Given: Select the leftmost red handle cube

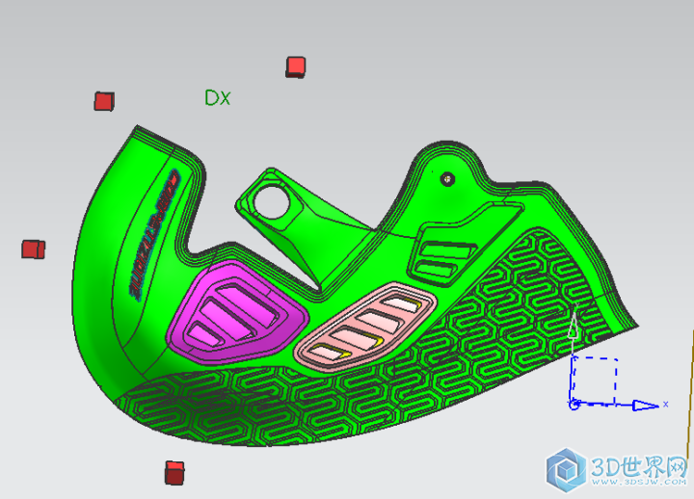Looking at the screenshot, I should 33,249.
